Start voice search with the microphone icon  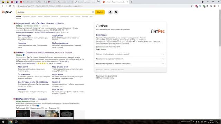pos(110,12)
